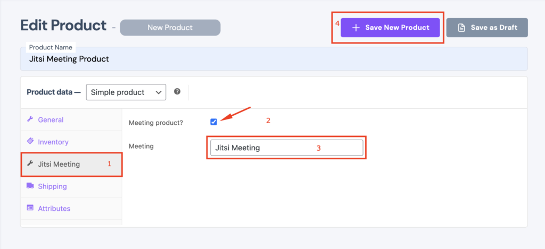Click the Save New Product button
The height and width of the screenshot is (249, 545).
[x=390, y=28]
